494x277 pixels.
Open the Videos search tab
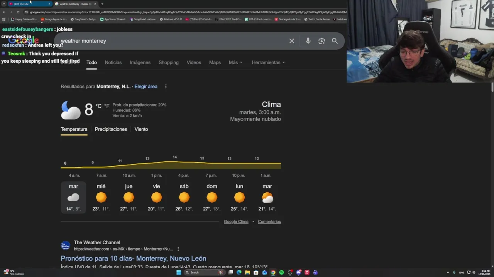point(194,62)
